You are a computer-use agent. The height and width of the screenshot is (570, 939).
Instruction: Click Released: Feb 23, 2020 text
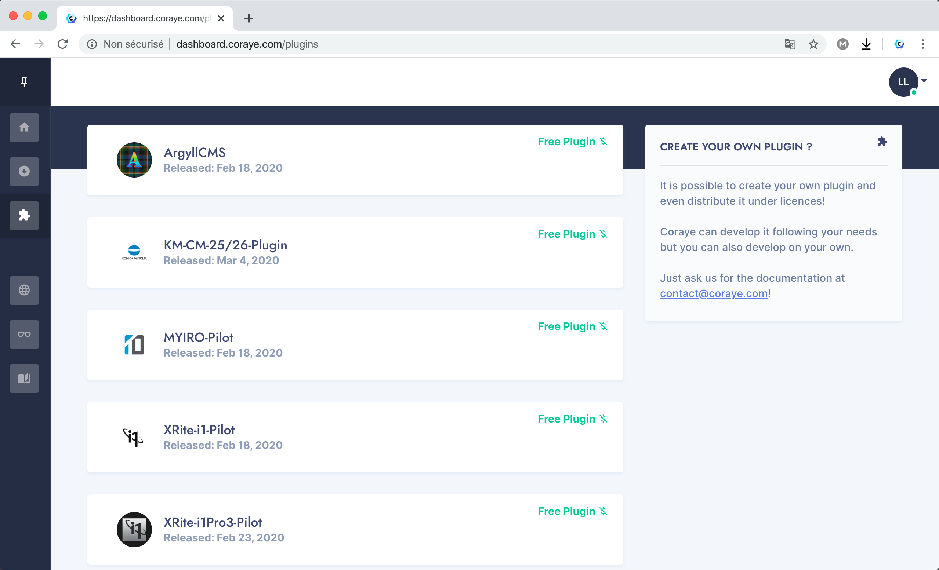(x=224, y=537)
